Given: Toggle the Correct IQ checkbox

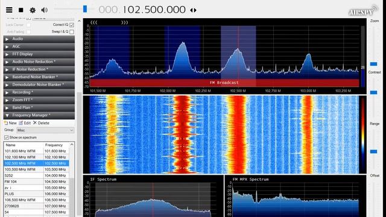Looking at the screenshot, I should pyautogui.click(x=72, y=25).
